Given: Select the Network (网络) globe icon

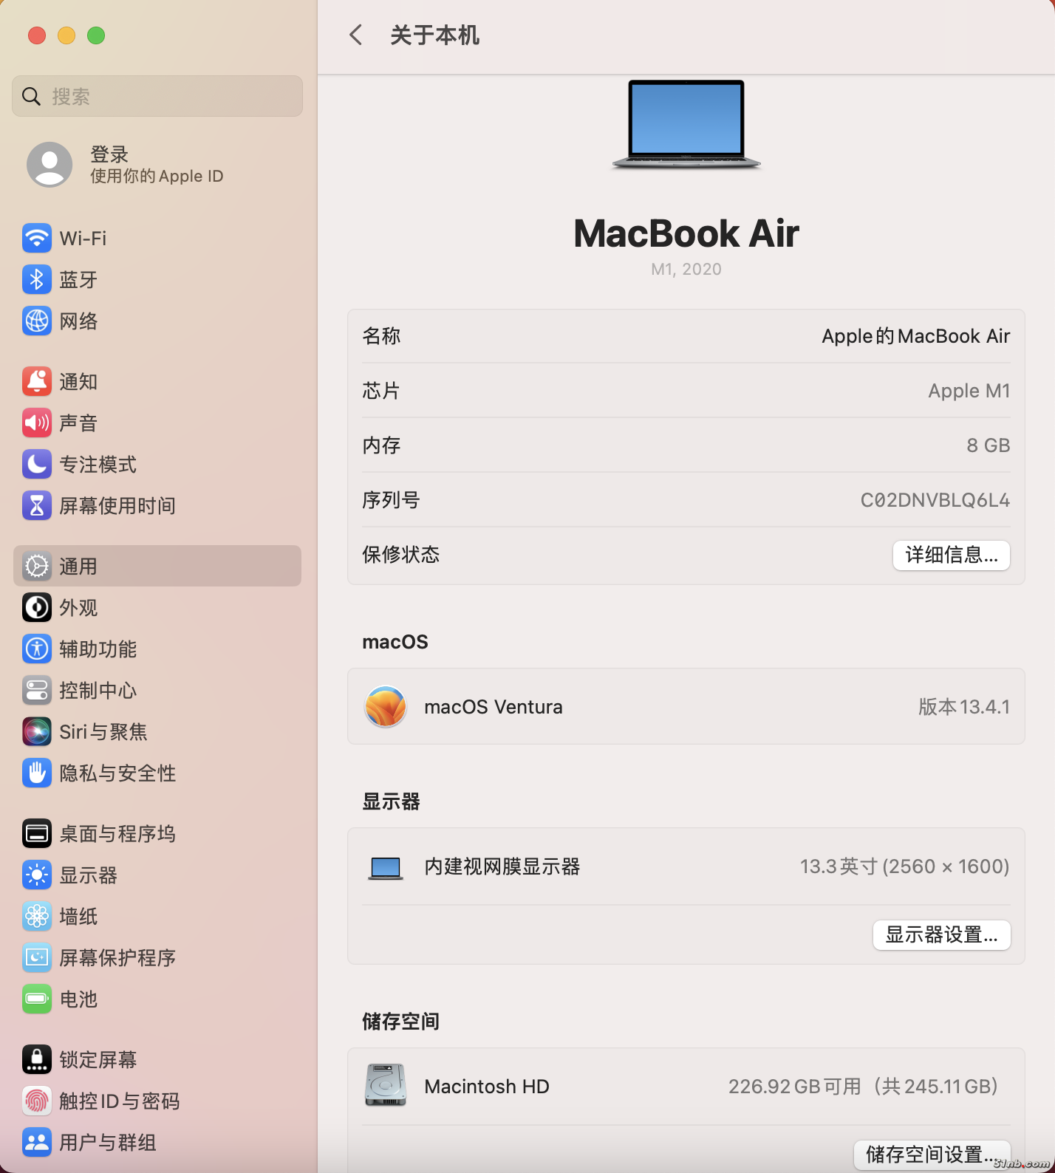Looking at the screenshot, I should pyautogui.click(x=37, y=321).
